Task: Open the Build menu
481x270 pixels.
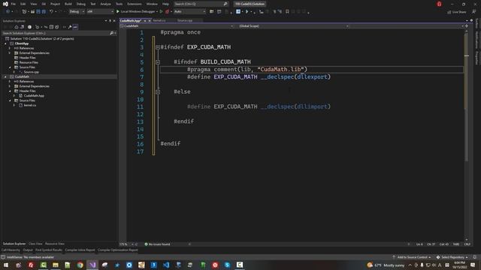Action: (x=68, y=4)
